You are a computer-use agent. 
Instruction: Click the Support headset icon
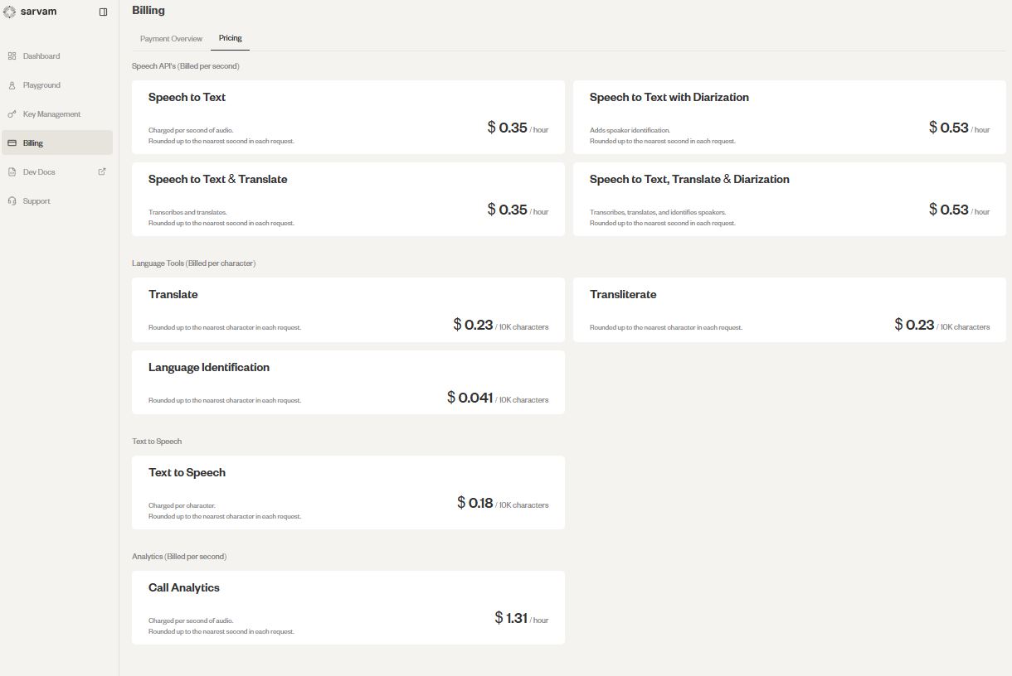point(13,200)
